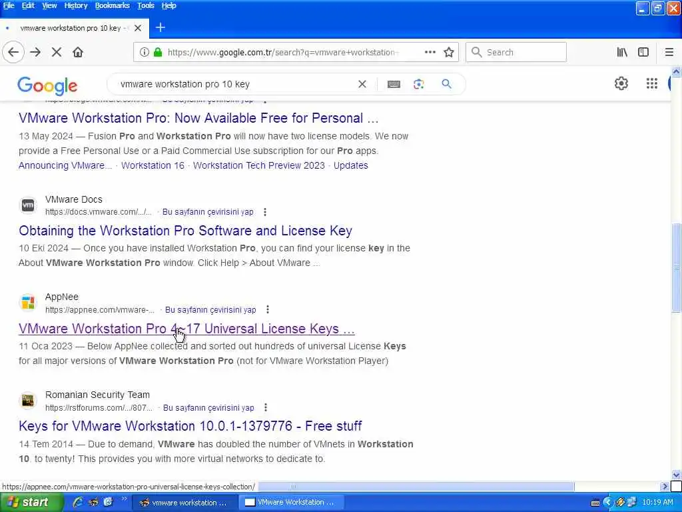
Task: Follow the 'Announcing VMware...' sitelink
Action: (x=65, y=165)
